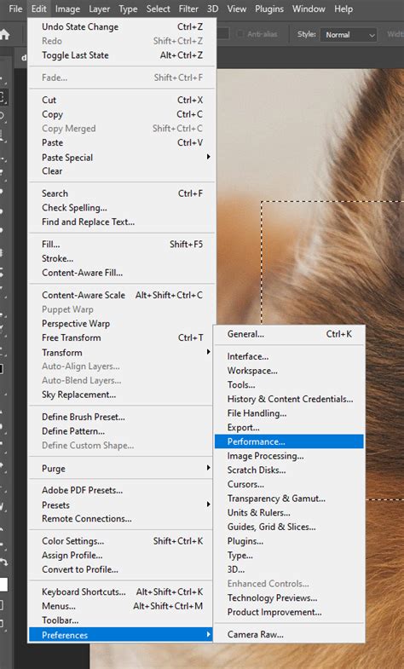Open Tools... preferences
Screen dimensions: 404x669
[x=289, y=384]
